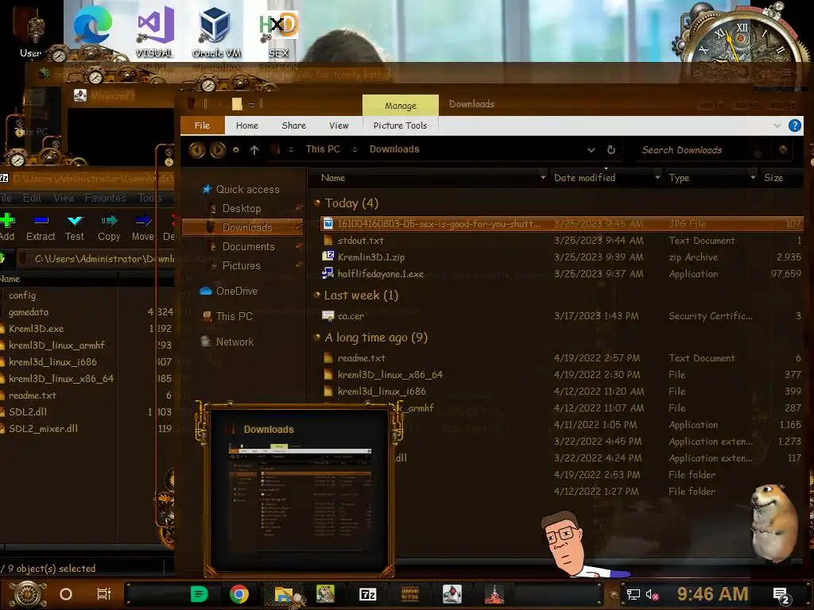This screenshot has width=814, height=610.
Task: Open the green chat app on the taskbar
Action: [x=199, y=594]
